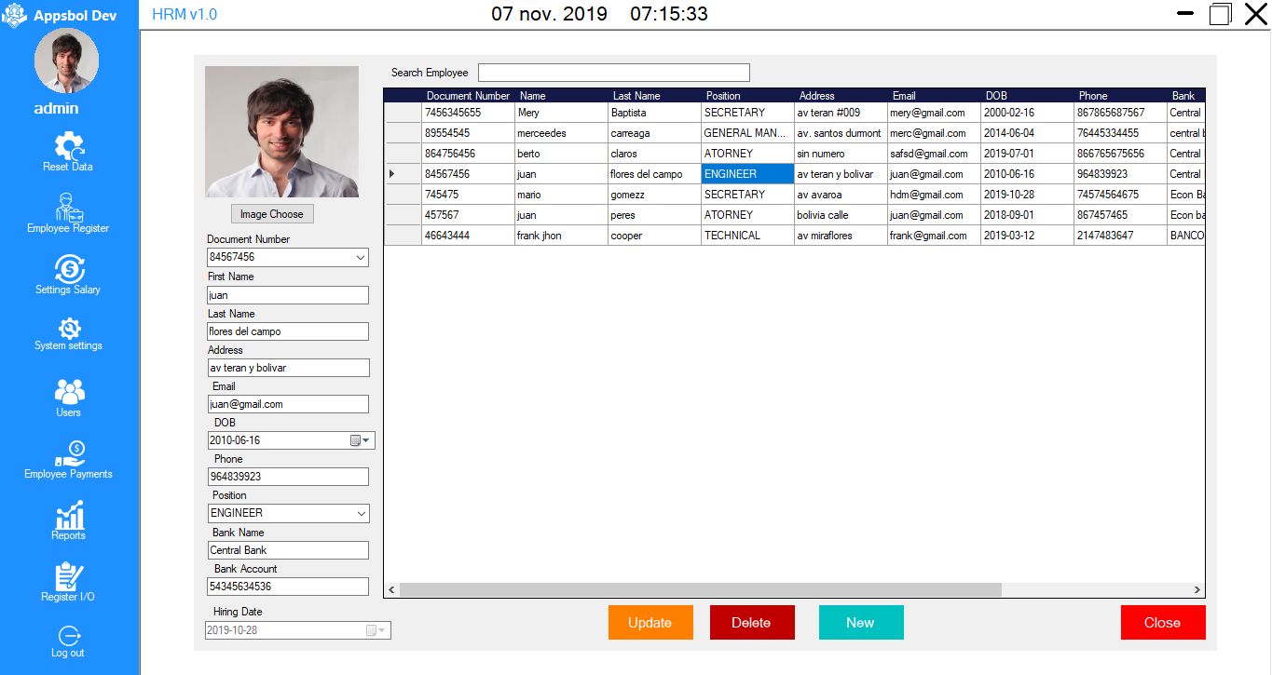Click the Log out icon
Screen dimensions: 1272x675
click(69, 636)
